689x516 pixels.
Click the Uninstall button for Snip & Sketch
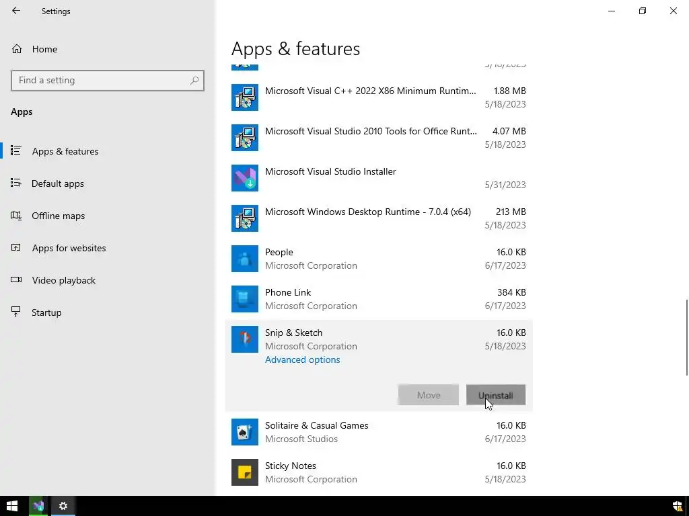click(496, 395)
